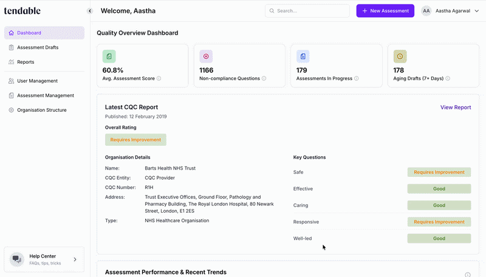This screenshot has width=486, height=277.
Task: Click the Reports chart icon
Action: click(x=11, y=62)
